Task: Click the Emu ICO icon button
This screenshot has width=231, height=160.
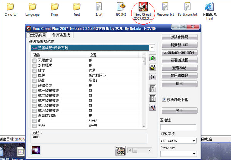Action: tap(120, 151)
